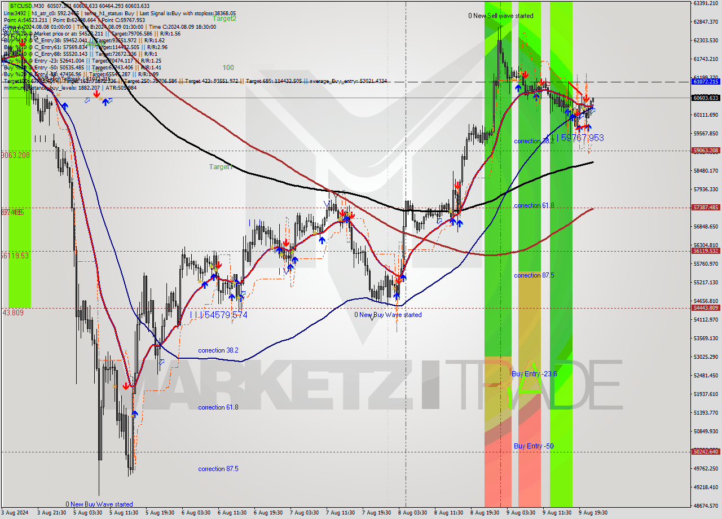The height and width of the screenshot is (519, 722).
Task: Select the 'Last Signal is:Buy with stoploss' text
Action: pyautogui.click(x=175, y=13)
